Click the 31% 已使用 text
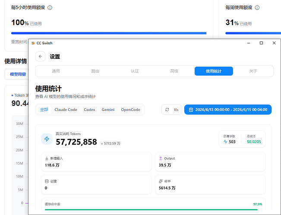281x215 pixels. click(239, 23)
